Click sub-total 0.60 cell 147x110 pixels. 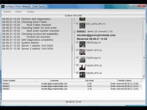90,86
